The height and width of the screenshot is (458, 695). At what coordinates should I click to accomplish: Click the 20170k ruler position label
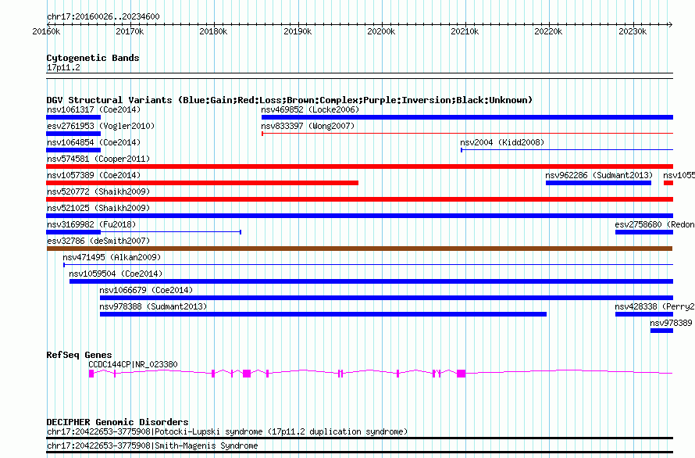pyautogui.click(x=130, y=31)
